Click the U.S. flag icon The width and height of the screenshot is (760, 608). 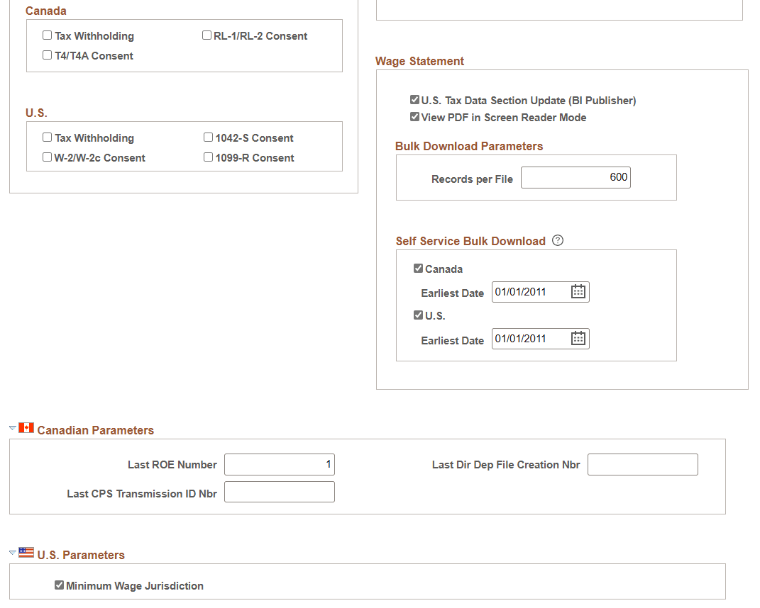coord(26,552)
